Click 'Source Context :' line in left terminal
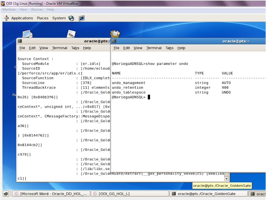The height and width of the screenshot is (200, 266). pos(35,59)
